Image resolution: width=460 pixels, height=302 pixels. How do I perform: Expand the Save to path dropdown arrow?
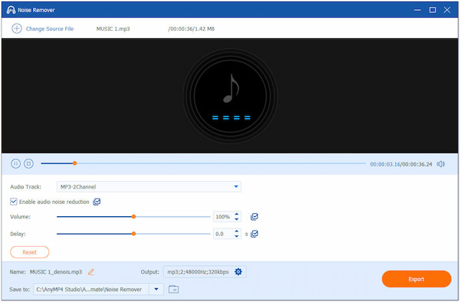(x=156, y=290)
